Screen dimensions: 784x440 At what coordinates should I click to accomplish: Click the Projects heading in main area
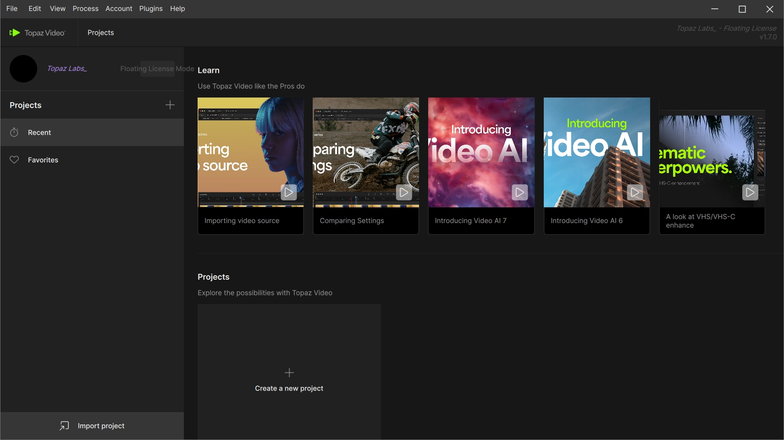(214, 277)
